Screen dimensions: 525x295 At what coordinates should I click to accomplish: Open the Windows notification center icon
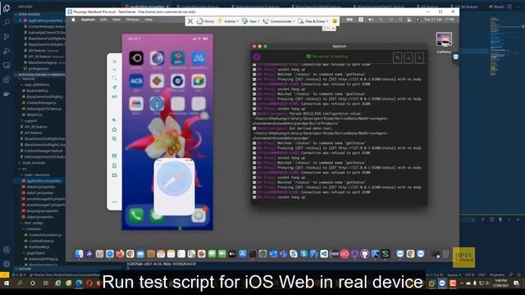point(516,284)
